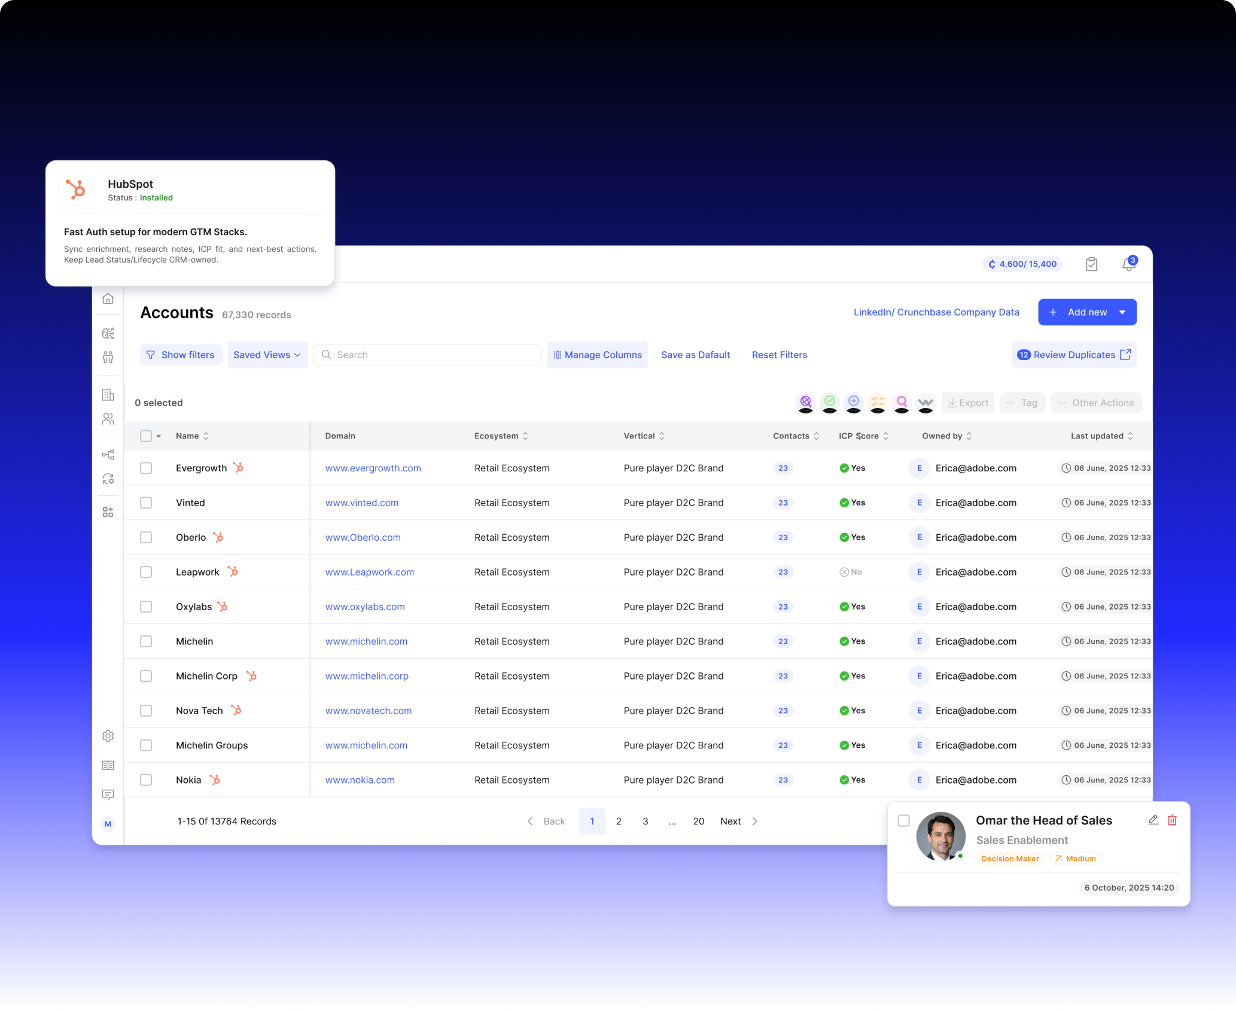Click the green checkmark action icon
This screenshot has height=1011, width=1236.
point(830,401)
